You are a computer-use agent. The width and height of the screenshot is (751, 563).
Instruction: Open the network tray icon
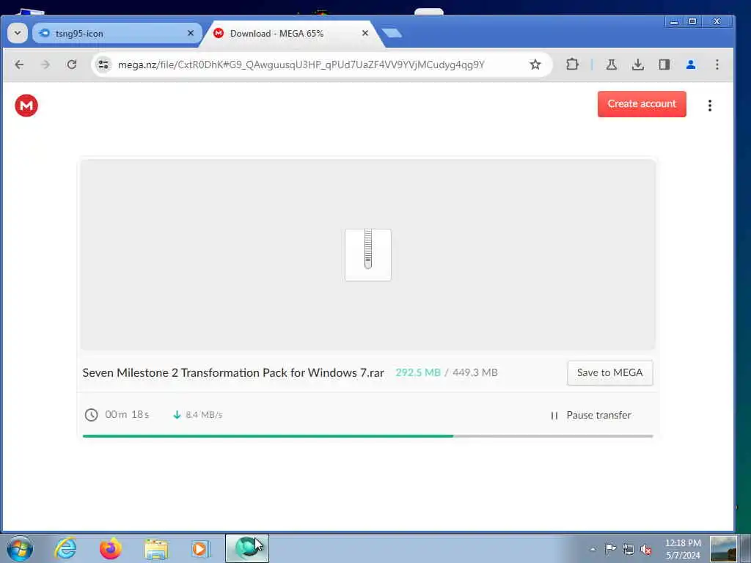click(629, 549)
